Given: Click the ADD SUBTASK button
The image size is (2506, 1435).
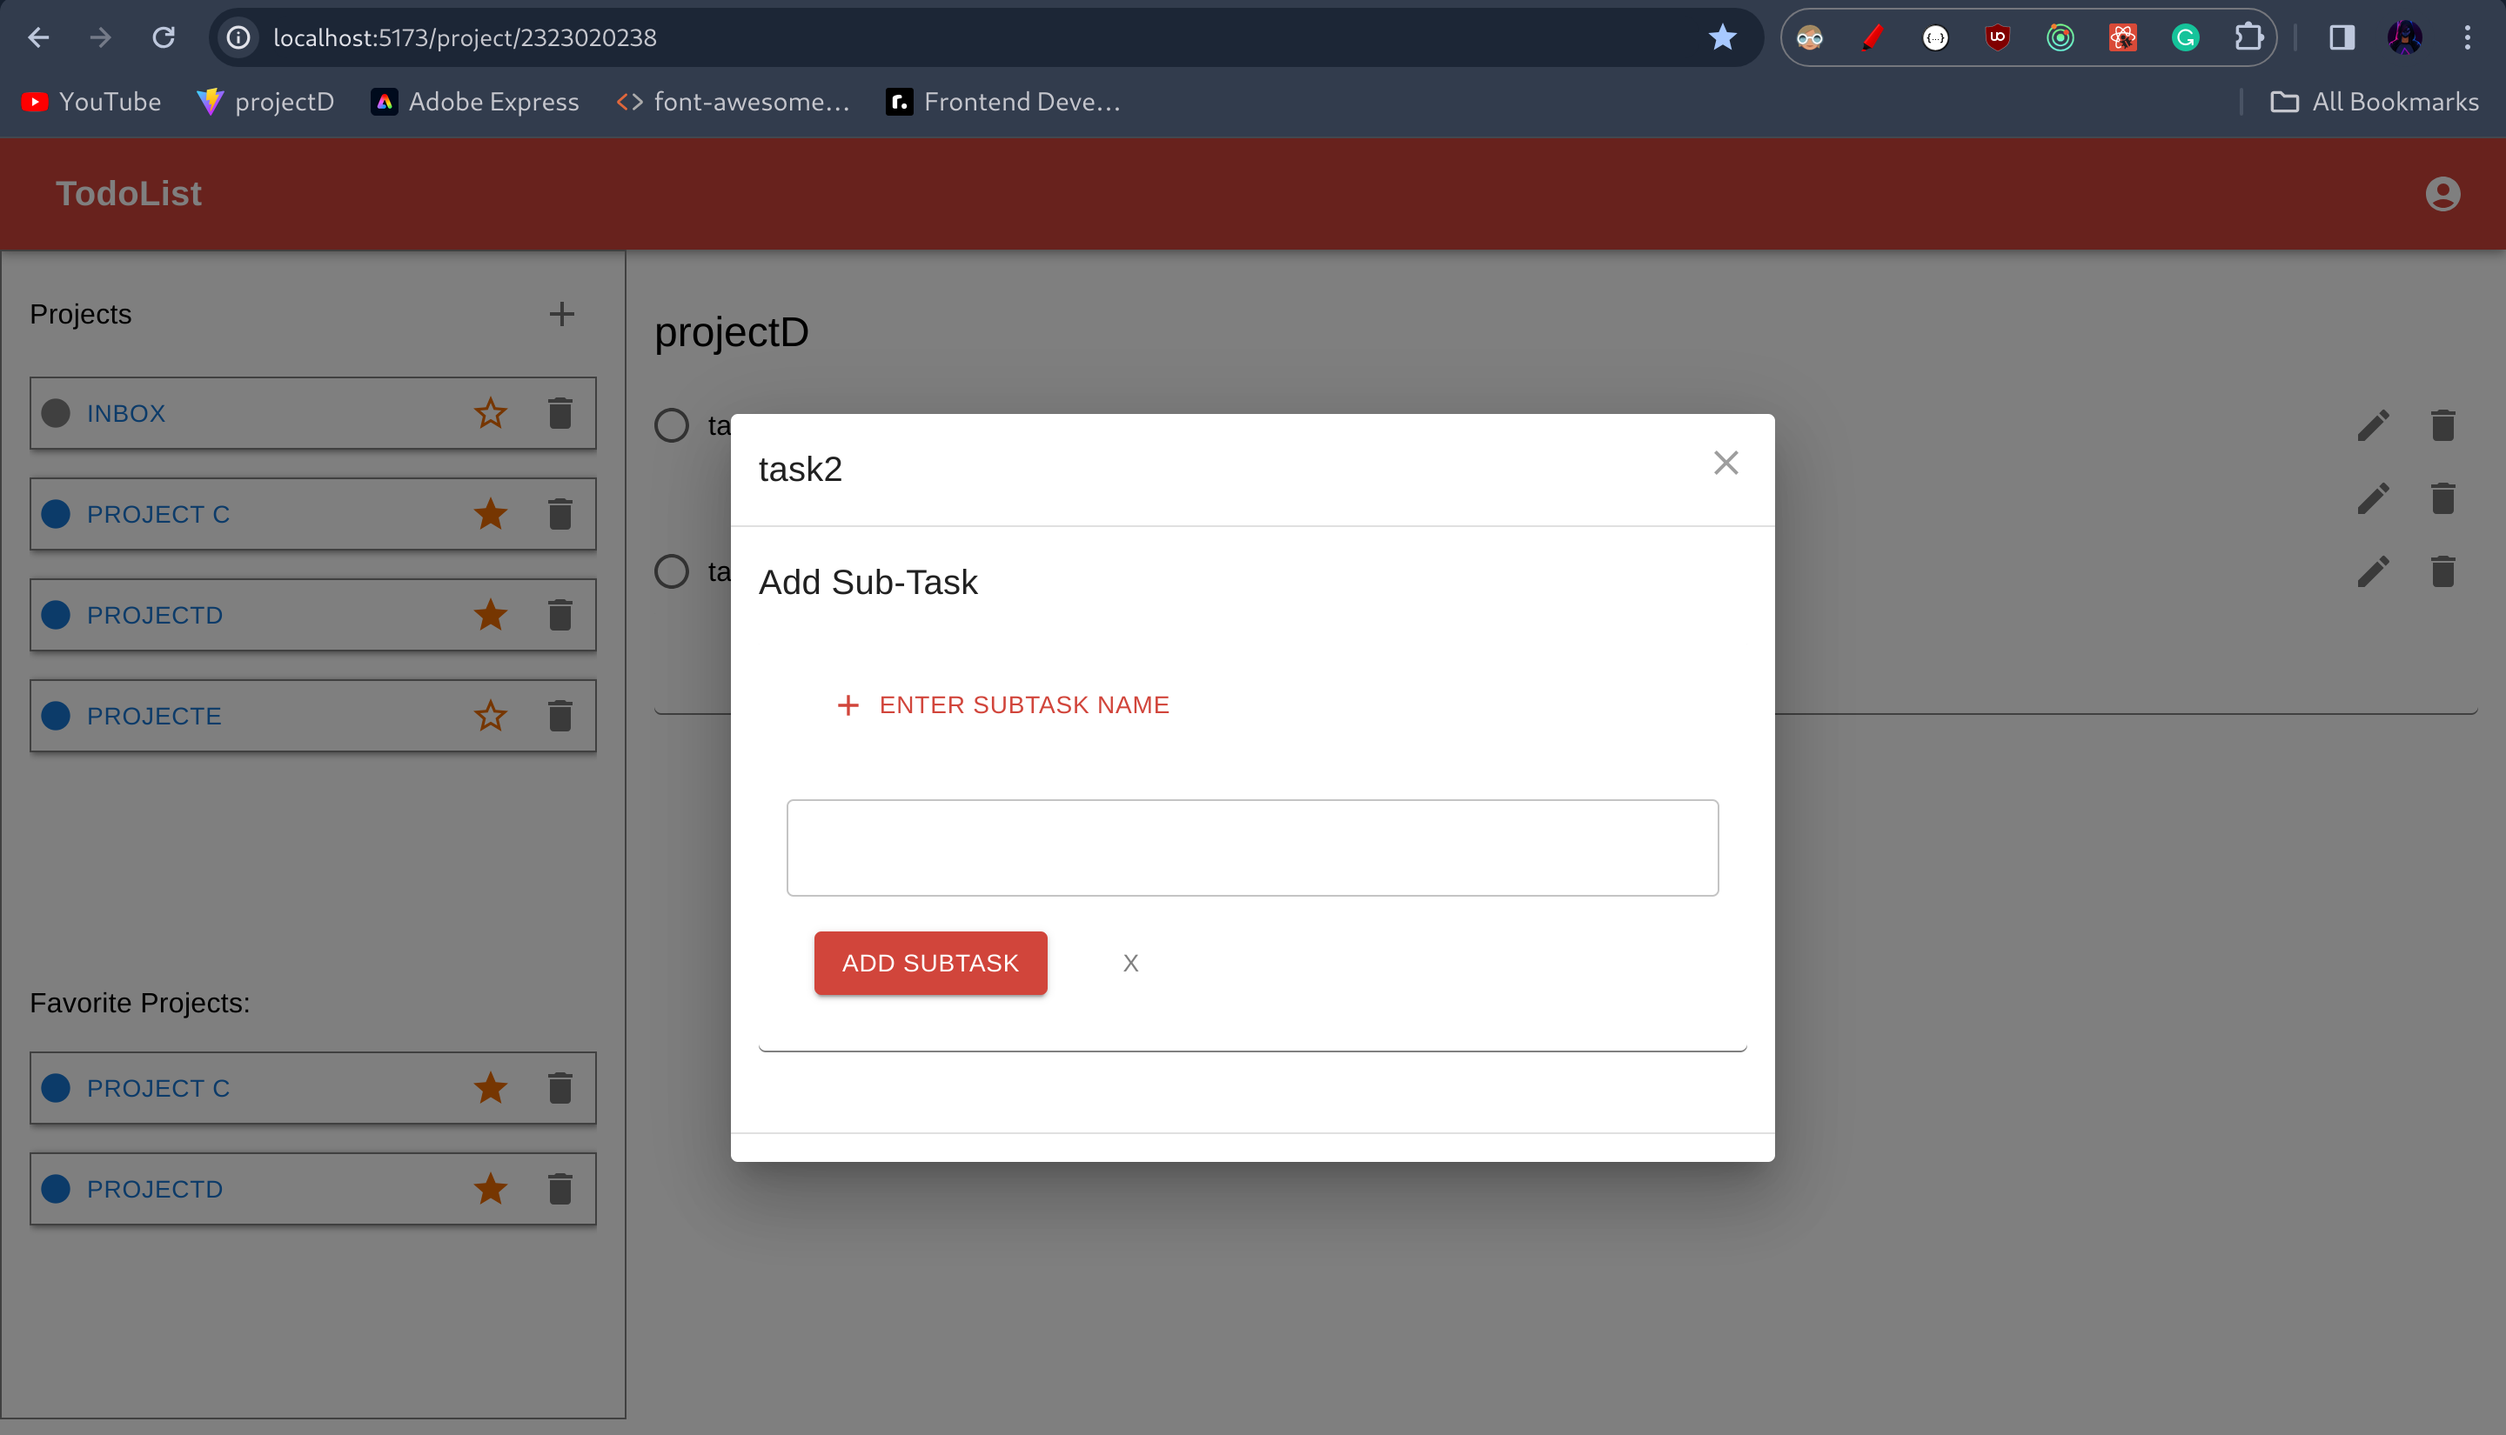Looking at the screenshot, I should (x=929, y=963).
